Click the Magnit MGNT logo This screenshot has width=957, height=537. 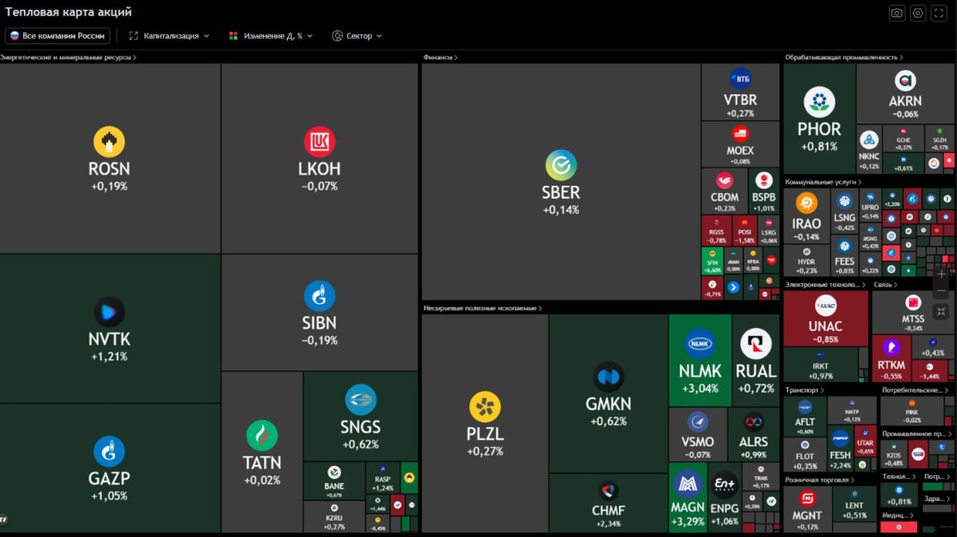(x=807, y=499)
